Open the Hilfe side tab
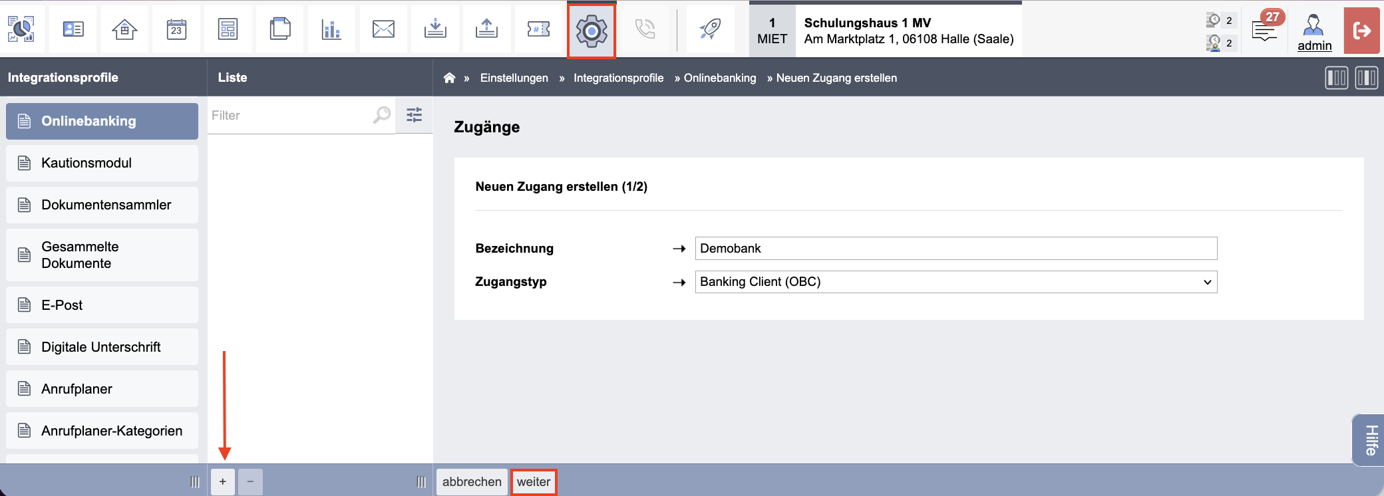Image resolution: width=1384 pixels, height=496 pixels. [x=1369, y=440]
